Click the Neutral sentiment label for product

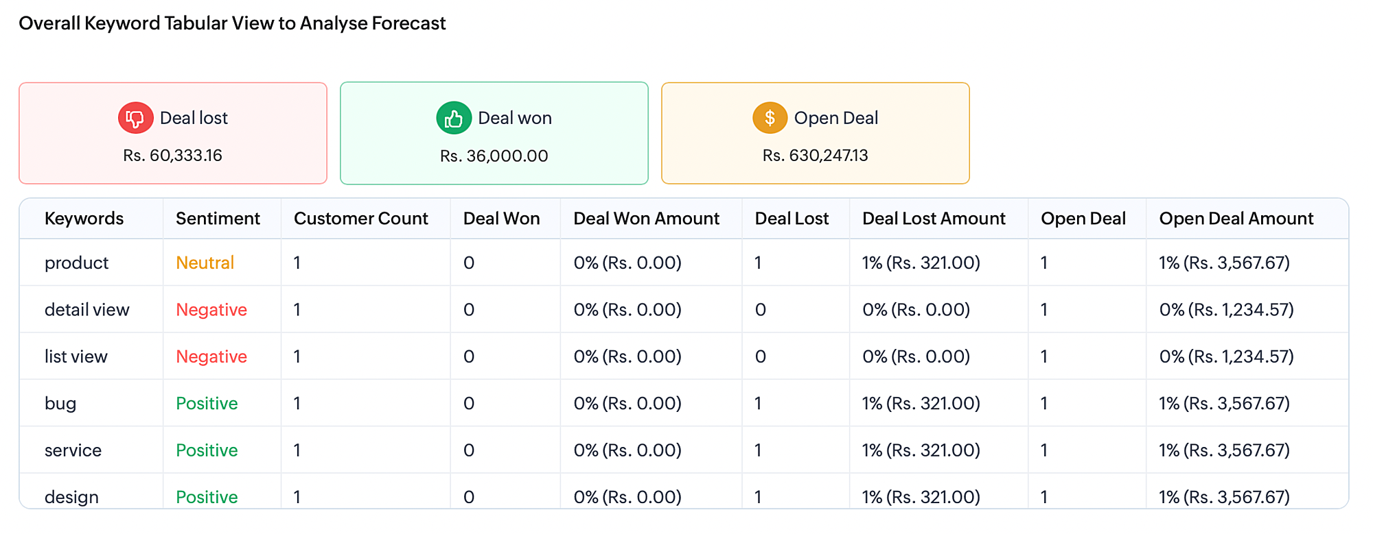(x=205, y=263)
